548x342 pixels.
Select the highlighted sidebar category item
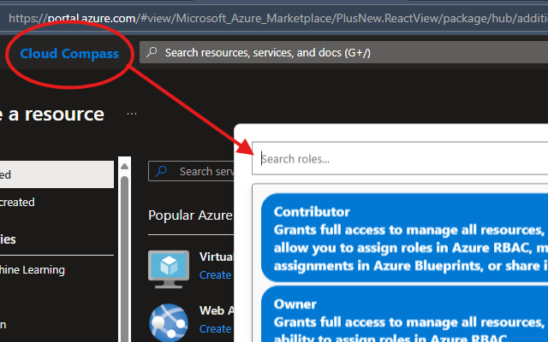pyautogui.click(x=57, y=174)
